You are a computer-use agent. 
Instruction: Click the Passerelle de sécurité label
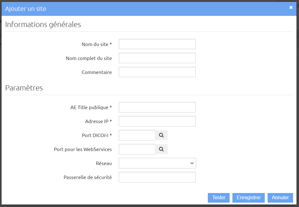click(x=88, y=177)
